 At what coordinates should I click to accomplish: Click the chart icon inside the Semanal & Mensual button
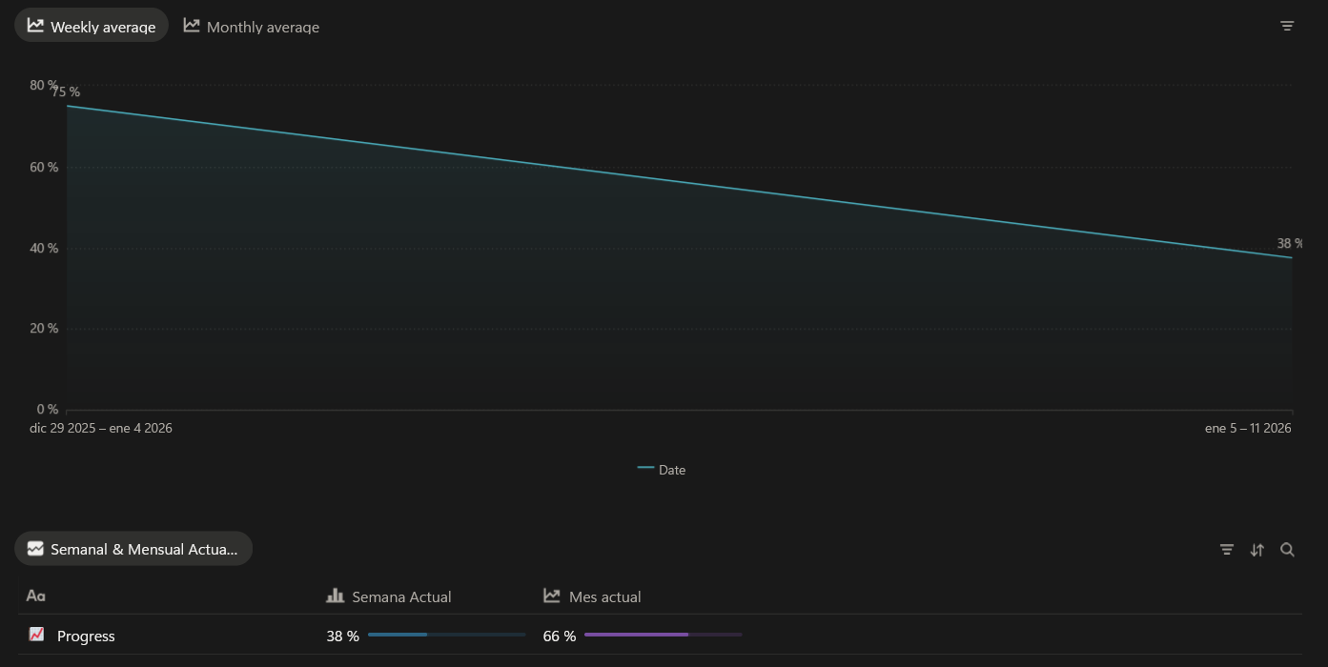tap(35, 548)
